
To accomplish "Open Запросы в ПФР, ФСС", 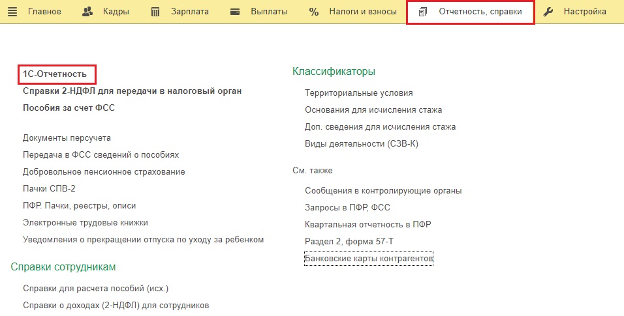I will [x=347, y=207].
